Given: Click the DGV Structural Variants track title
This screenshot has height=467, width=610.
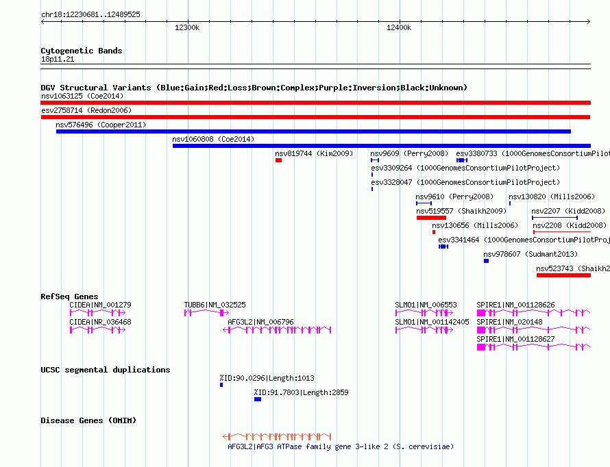Looking at the screenshot, I should [x=254, y=88].
